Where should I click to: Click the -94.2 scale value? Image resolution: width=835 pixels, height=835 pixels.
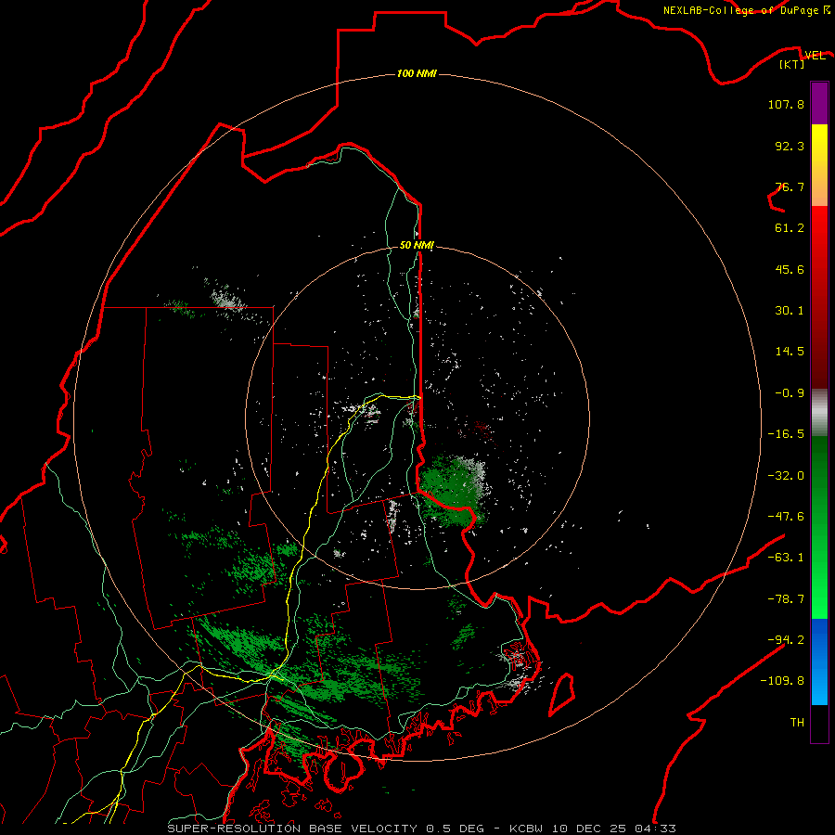(x=786, y=639)
